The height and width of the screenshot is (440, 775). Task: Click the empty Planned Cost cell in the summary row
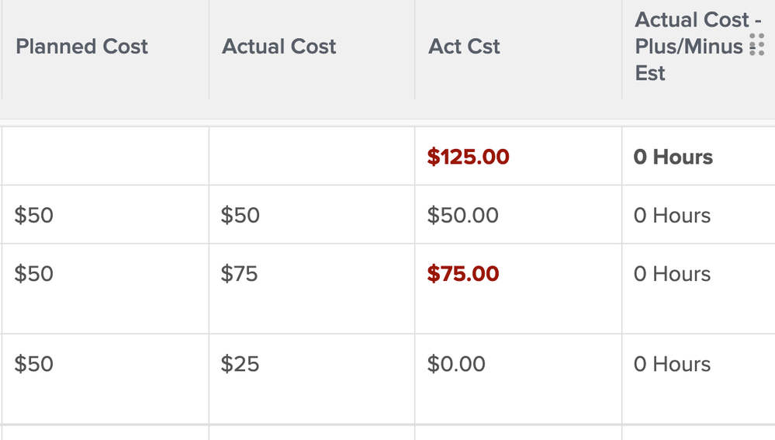[x=105, y=157]
